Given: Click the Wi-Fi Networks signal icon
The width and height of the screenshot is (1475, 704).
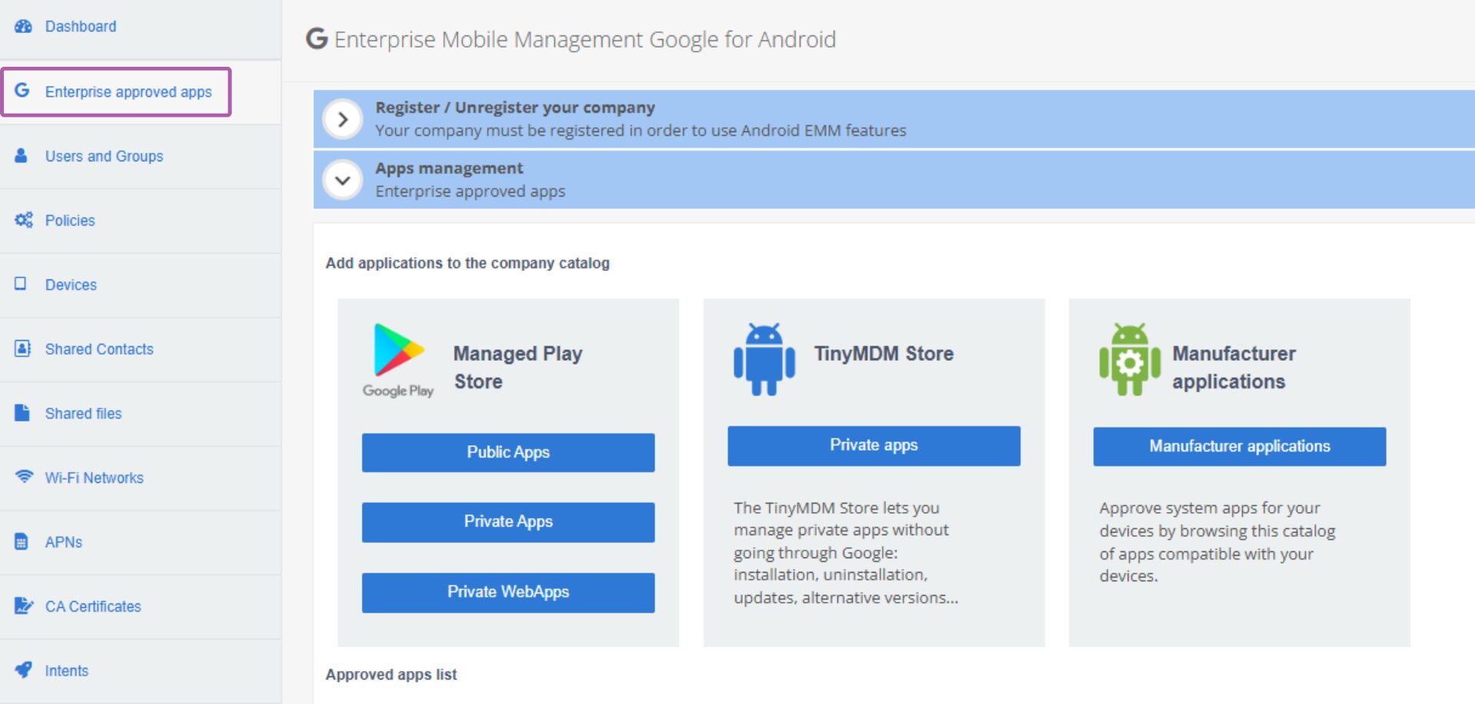Looking at the screenshot, I should coord(24,477).
